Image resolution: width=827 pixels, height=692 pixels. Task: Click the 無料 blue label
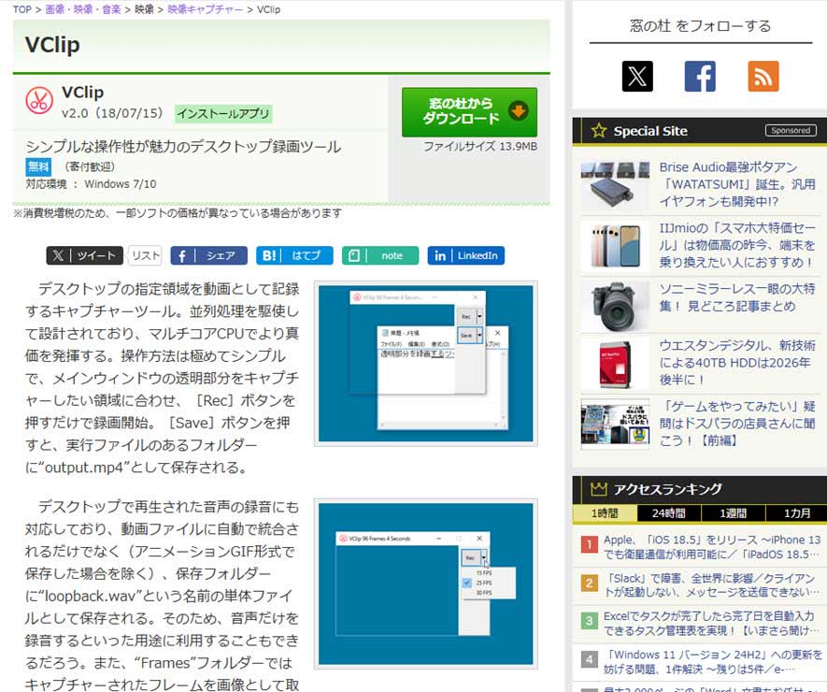pyautogui.click(x=38, y=166)
